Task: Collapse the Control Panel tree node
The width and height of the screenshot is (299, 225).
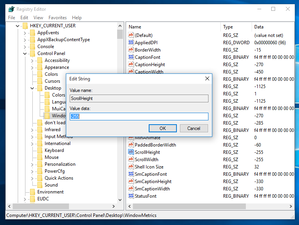Action: click(x=25, y=54)
